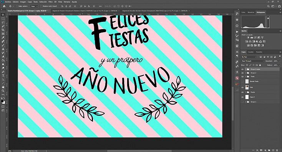This screenshot has height=152, width=282.
Task: Open the Properties panel info icon
Action: [237, 26]
